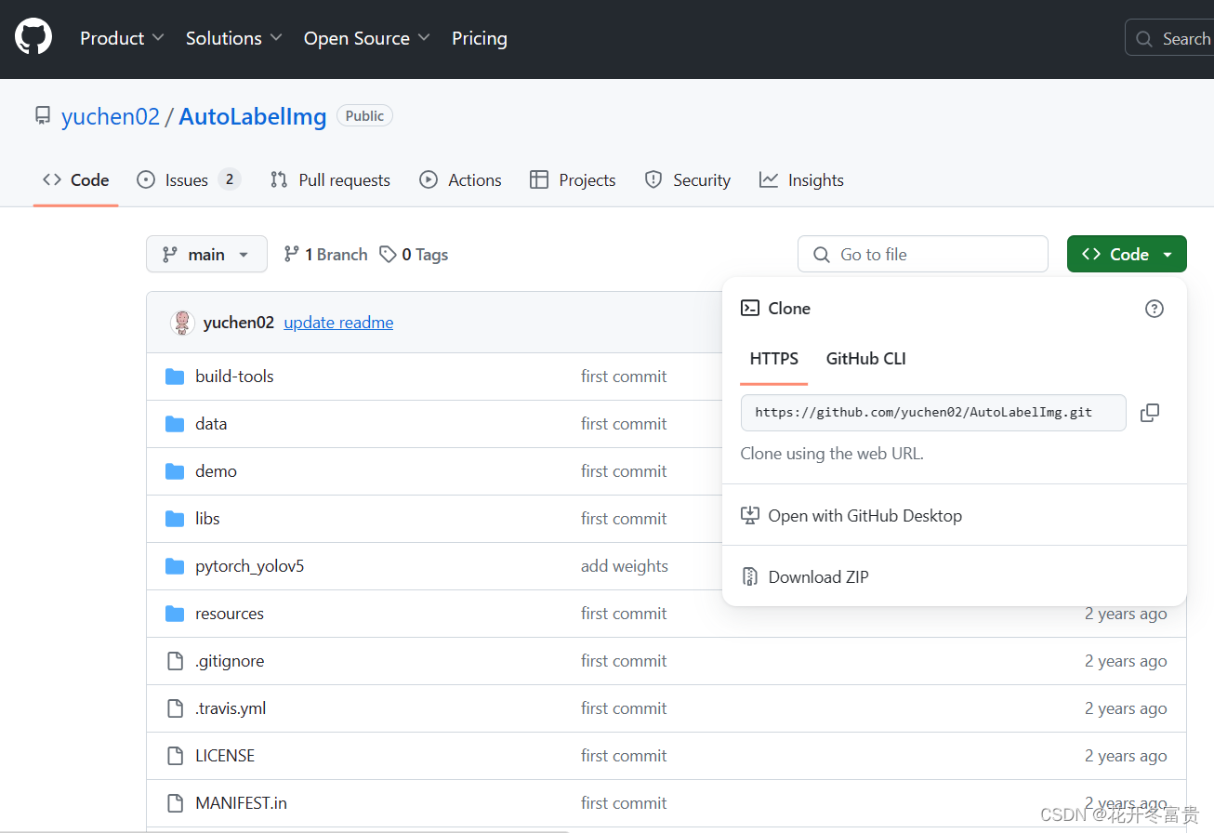
Task: Open the resources folder
Action: click(x=230, y=614)
